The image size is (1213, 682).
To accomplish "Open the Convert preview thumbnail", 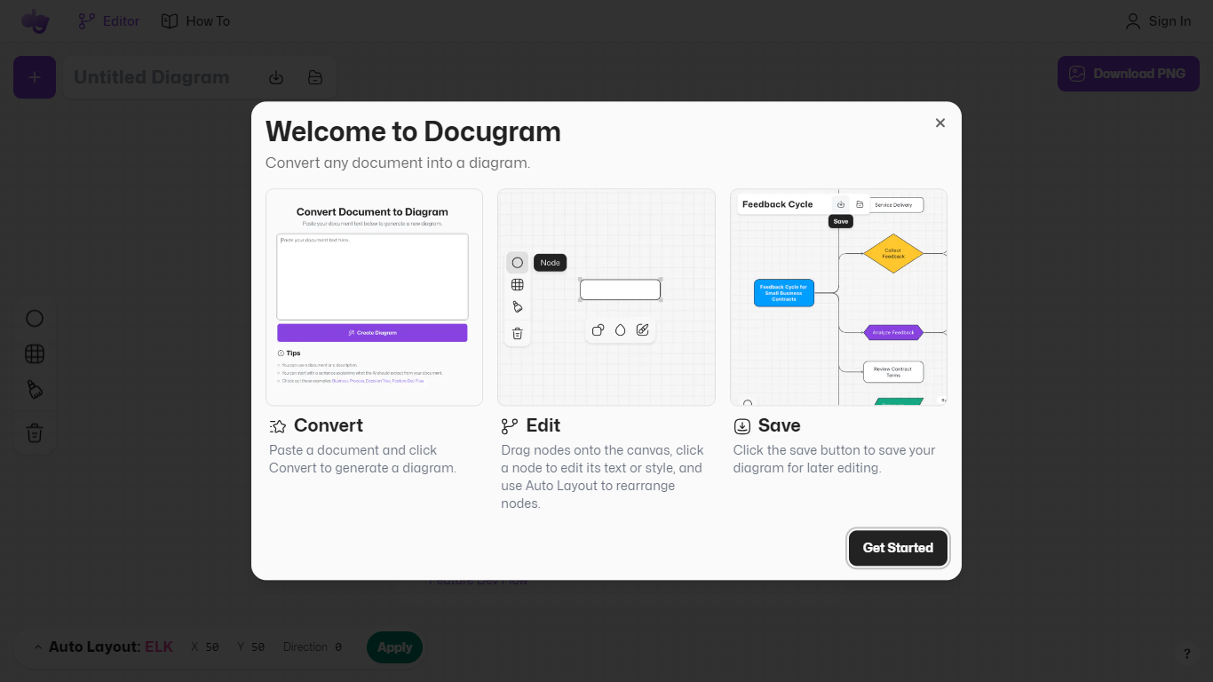I will tap(374, 297).
